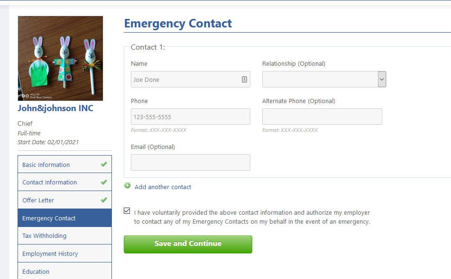Toggle the emergency contact authorization checkbox
Image resolution: width=451 pixels, height=279 pixels.
pos(127,211)
